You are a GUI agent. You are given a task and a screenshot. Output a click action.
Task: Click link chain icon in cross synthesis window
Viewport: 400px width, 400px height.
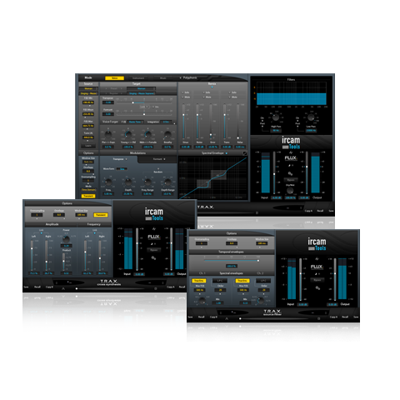click(153, 258)
